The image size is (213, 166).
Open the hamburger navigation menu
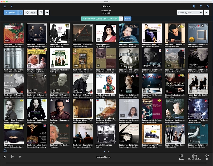click(x=5, y=6)
